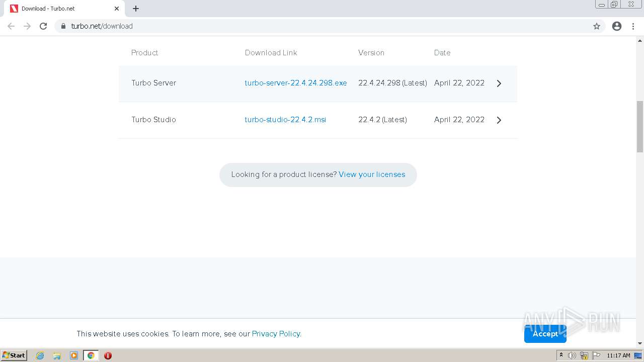Screen dimensions: 644x362
Task: Open the file explorer folder on taskbar
Action: 57,355
